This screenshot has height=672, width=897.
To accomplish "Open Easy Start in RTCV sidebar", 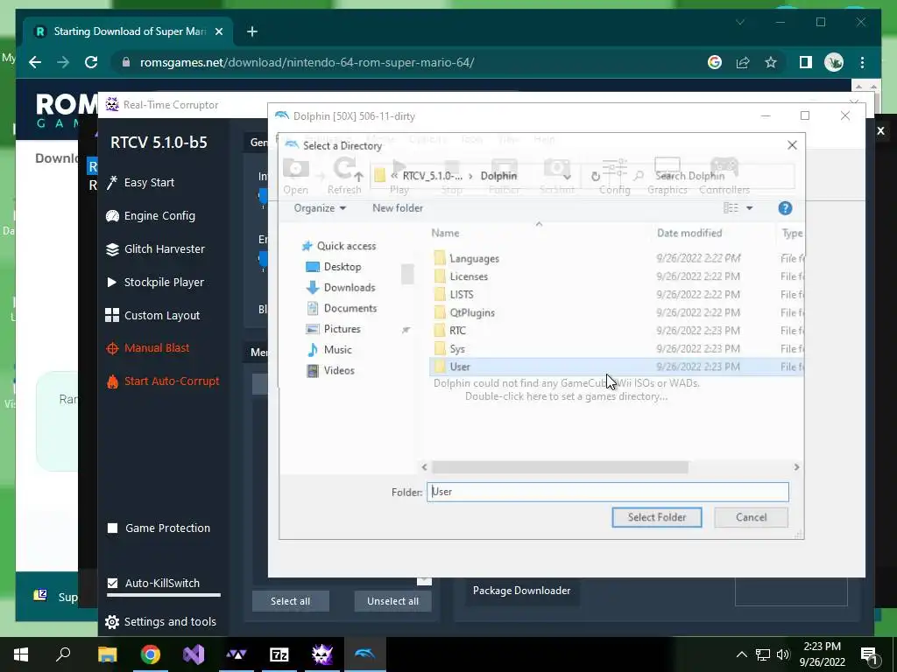I will click(140, 182).
